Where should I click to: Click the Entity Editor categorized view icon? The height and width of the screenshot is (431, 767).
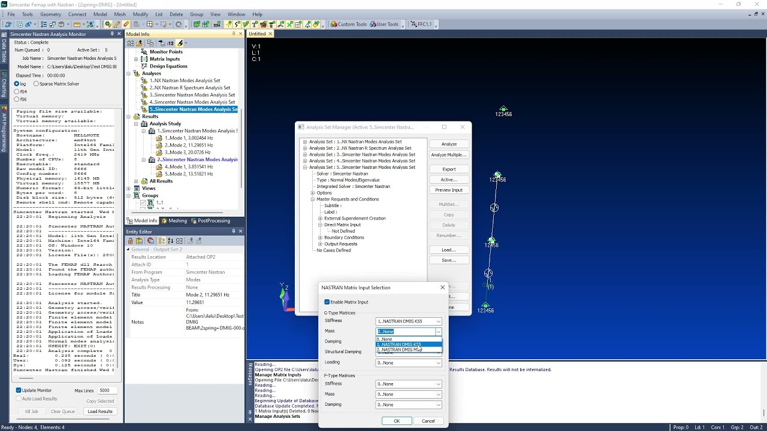click(161, 241)
